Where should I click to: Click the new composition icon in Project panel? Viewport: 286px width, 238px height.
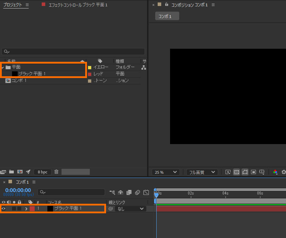(x=20, y=172)
